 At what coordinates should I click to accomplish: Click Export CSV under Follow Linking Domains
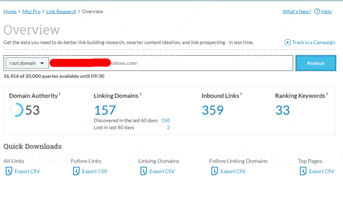pos(233,171)
